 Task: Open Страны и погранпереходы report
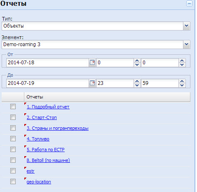pyautogui.click(x=58, y=128)
